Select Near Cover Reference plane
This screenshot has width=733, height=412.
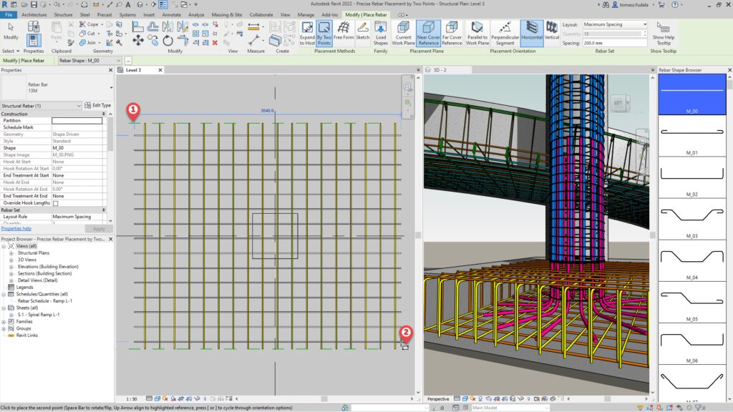point(428,33)
